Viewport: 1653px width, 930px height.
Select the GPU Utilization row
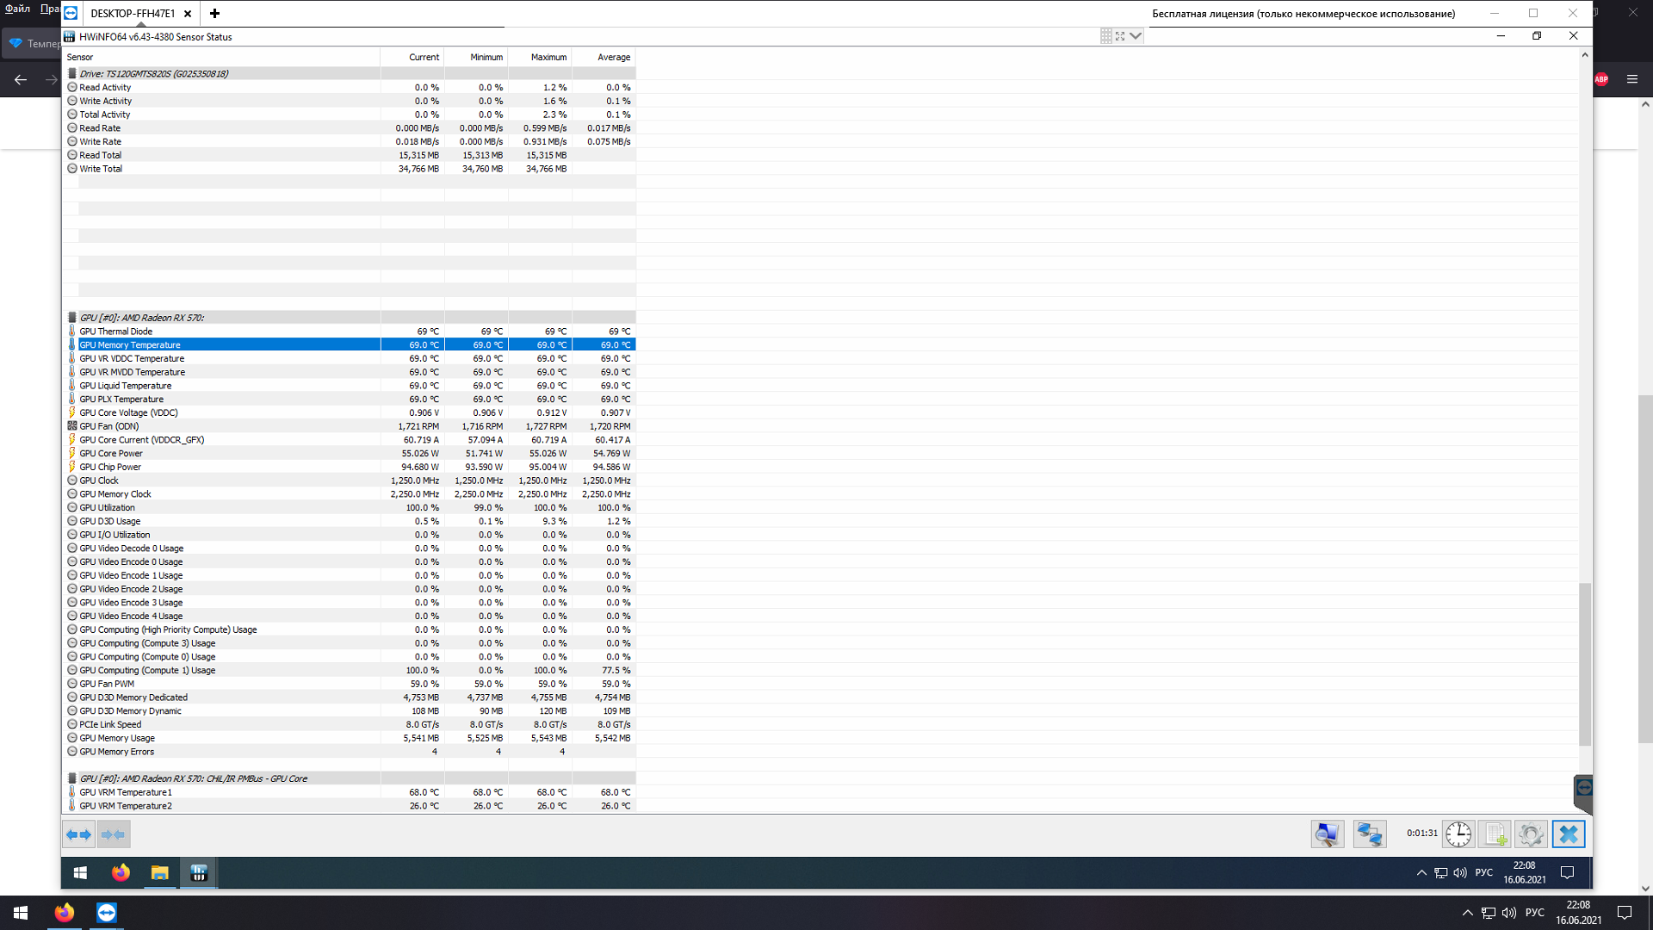[350, 508]
